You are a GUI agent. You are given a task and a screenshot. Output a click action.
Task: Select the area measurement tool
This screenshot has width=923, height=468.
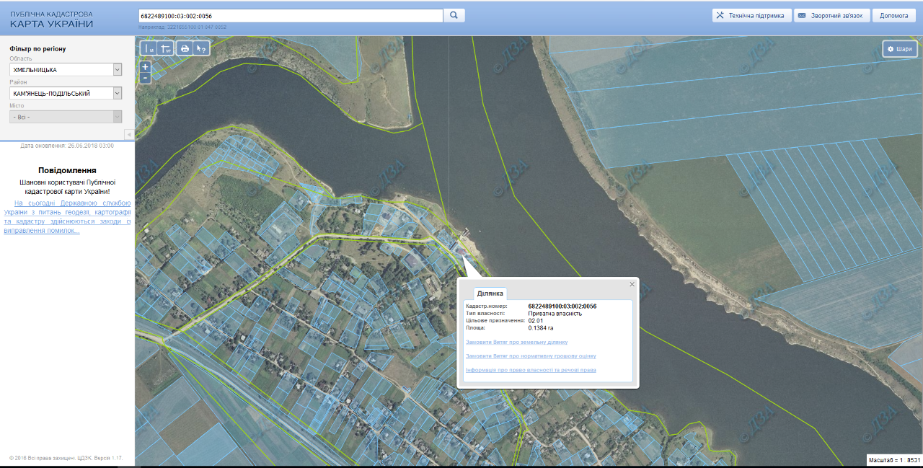166,48
